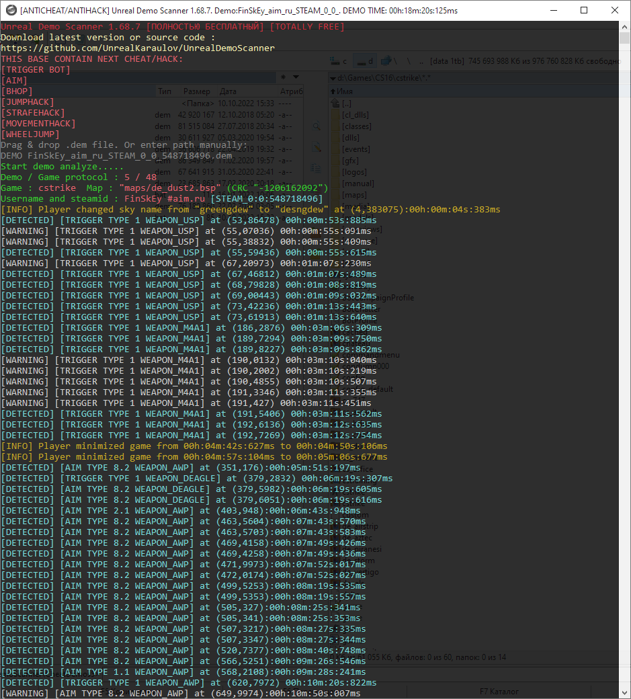Open the network drive icon next to drive d
This screenshot has width=631, height=699.
click(x=386, y=60)
